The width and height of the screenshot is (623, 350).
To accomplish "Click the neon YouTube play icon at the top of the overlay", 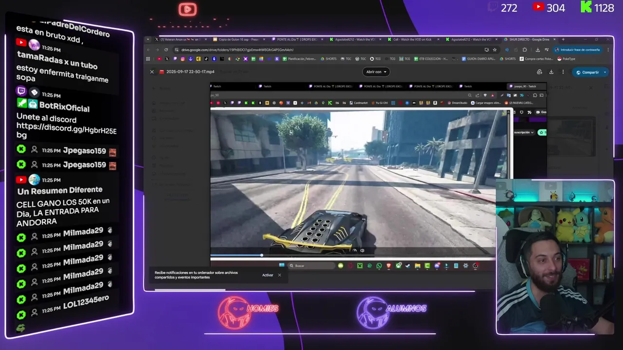I will 188,9.
